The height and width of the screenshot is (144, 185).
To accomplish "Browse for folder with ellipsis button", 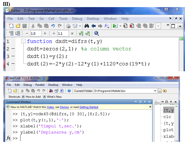I will pos(160,91).
